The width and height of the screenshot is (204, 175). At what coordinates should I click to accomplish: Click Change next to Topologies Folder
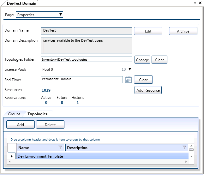coord(142,60)
